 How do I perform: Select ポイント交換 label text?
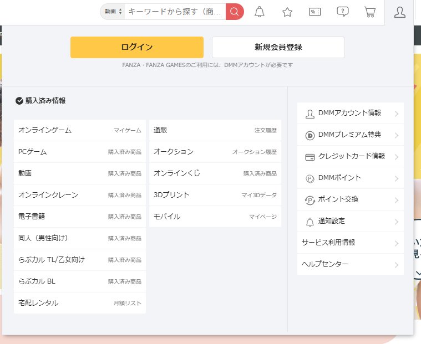338,199
